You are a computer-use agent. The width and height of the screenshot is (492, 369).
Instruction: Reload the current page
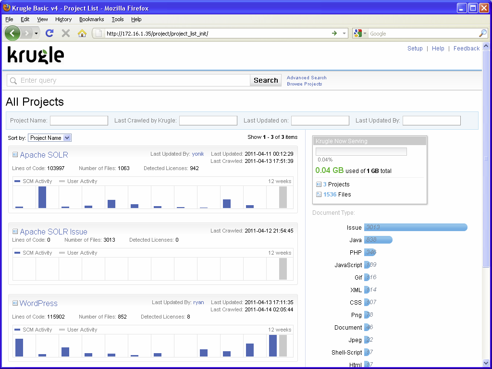49,33
